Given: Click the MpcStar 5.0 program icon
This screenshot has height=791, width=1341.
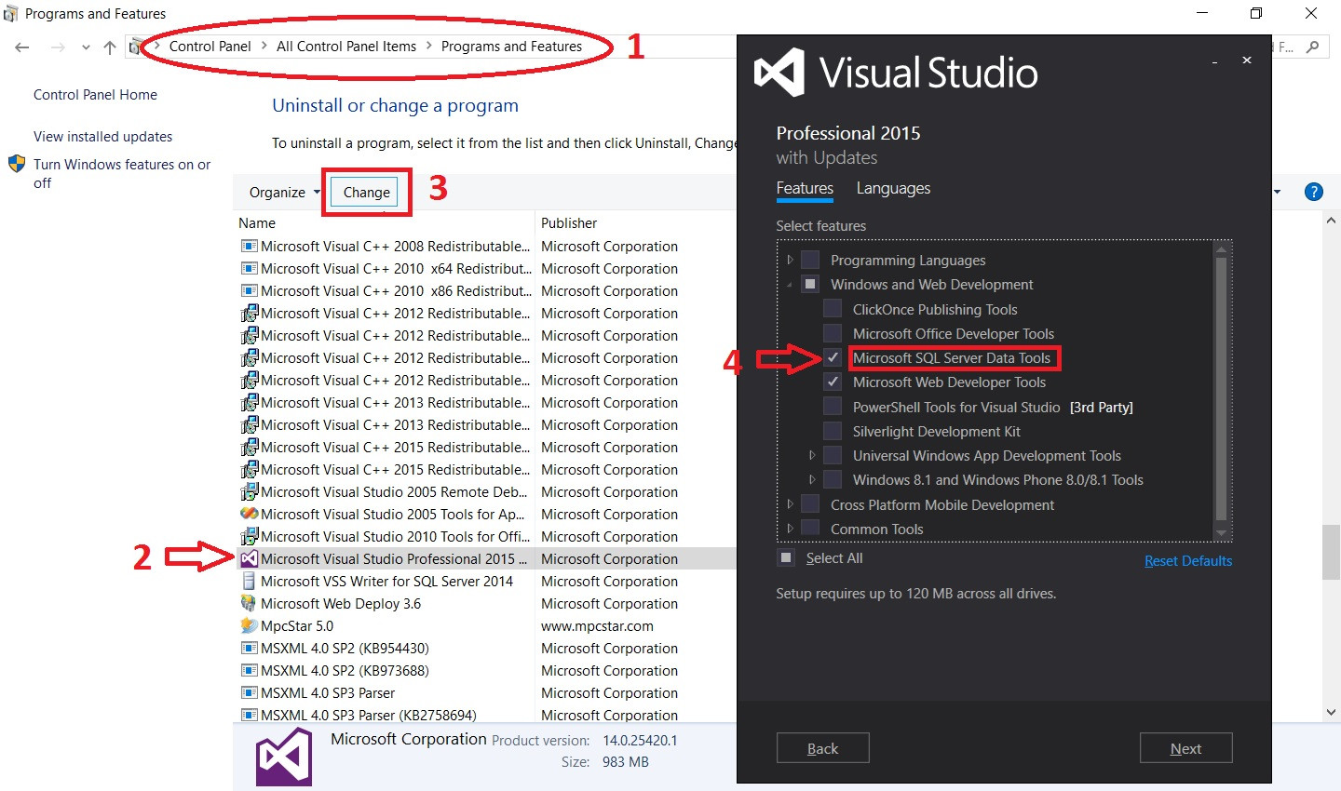Looking at the screenshot, I should [249, 625].
